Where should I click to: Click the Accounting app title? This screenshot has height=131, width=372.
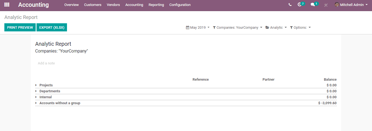(x=33, y=5)
